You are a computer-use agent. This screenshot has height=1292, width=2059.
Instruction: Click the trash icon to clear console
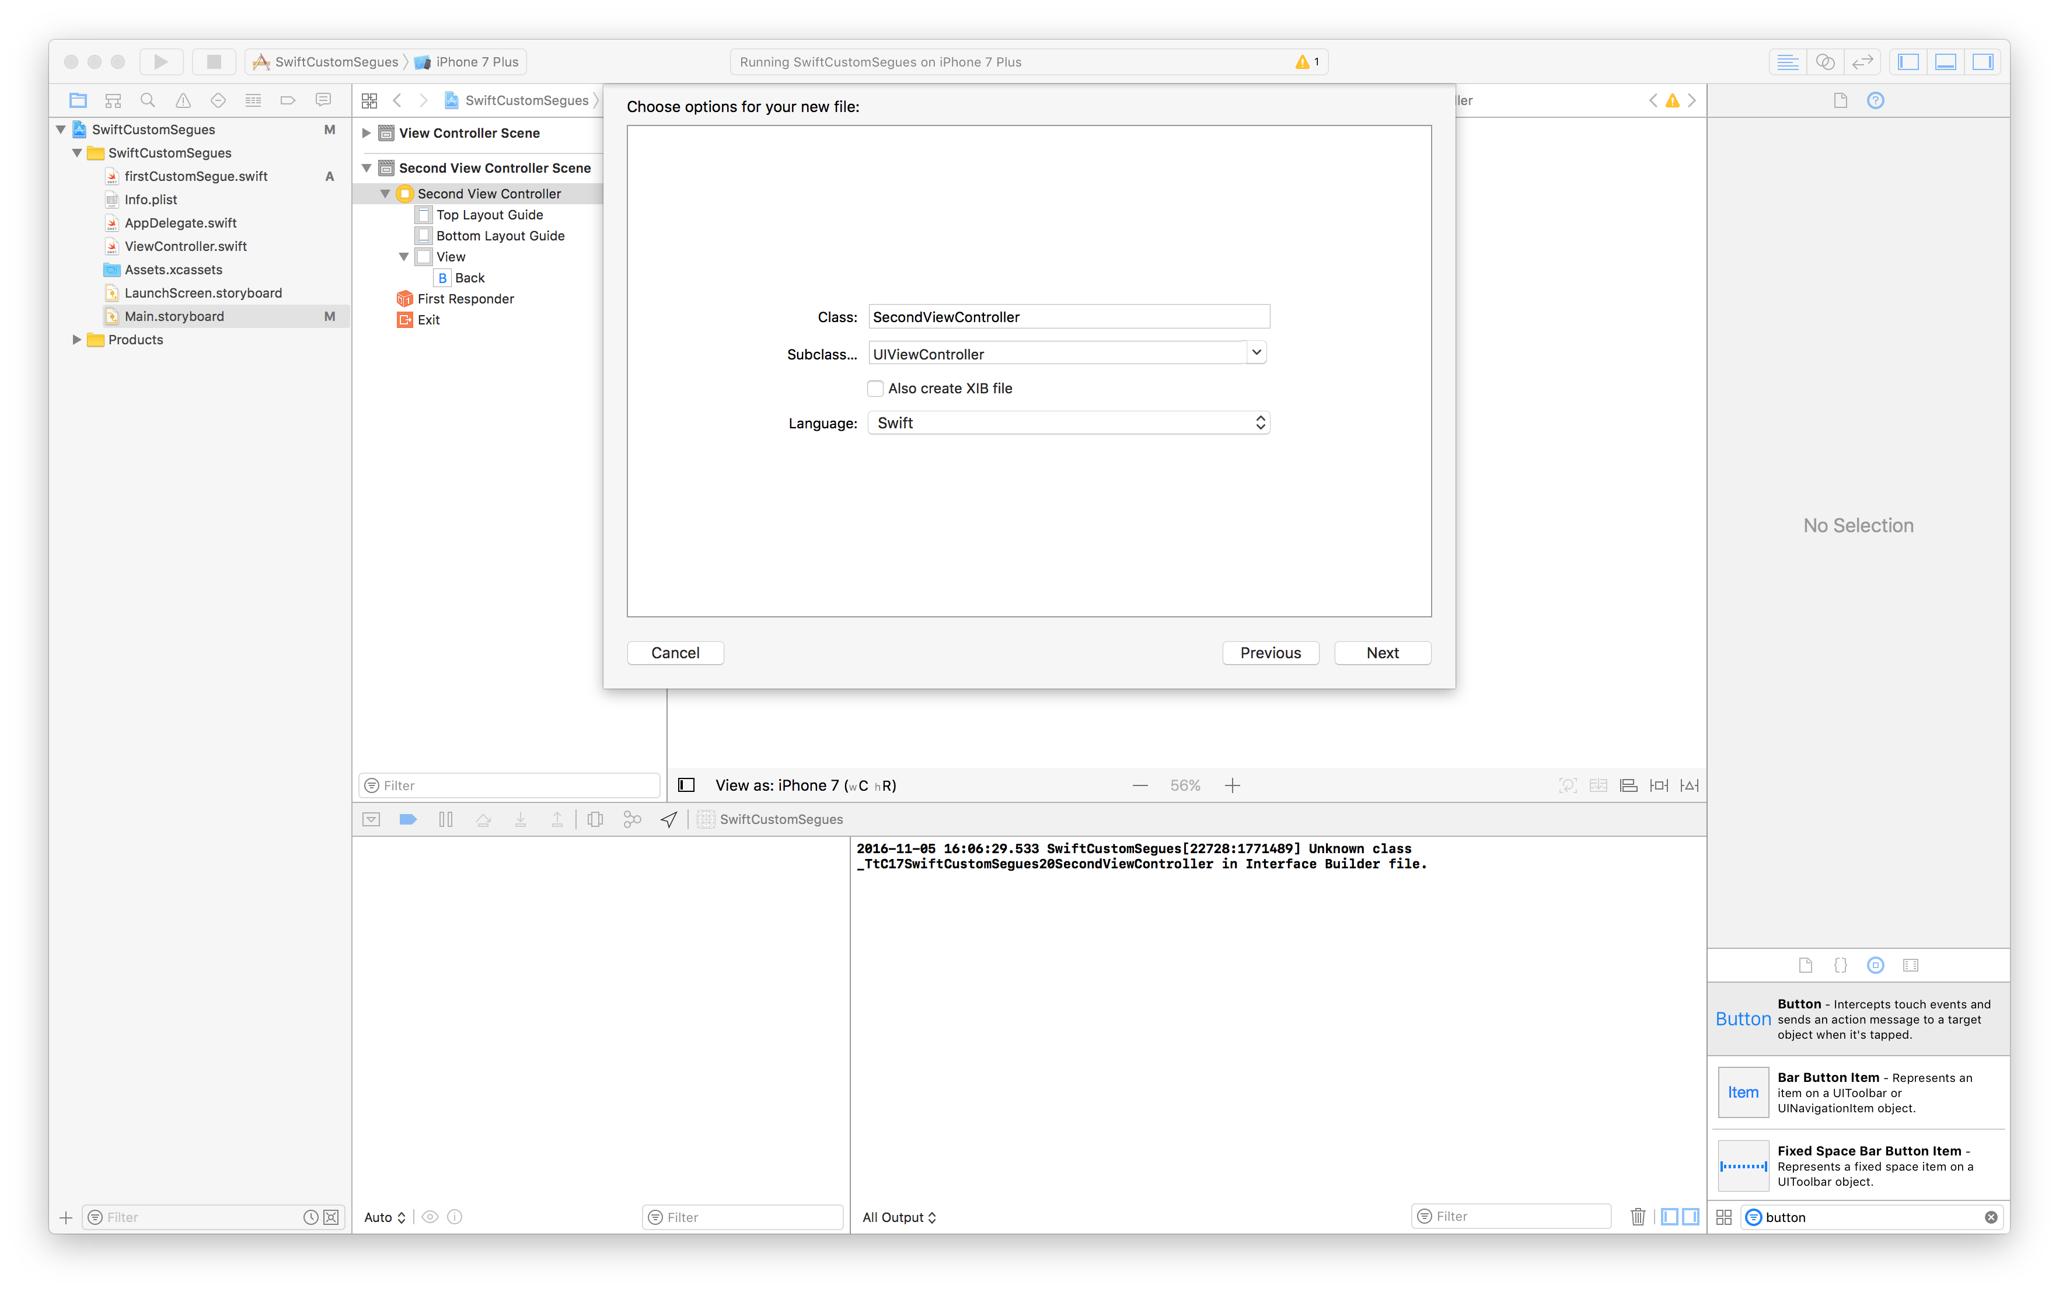1637,1217
